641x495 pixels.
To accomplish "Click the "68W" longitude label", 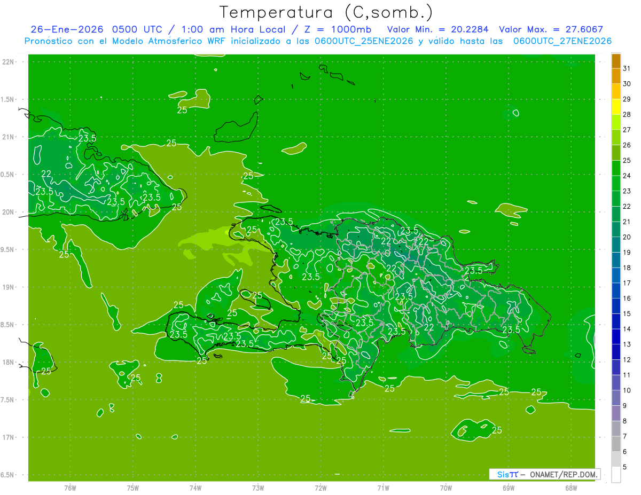I will click(571, 488).
